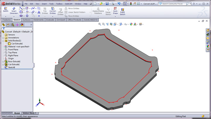This screenshot has width=211, height=119.
Task: Open the DisplayManager tab icon
Action: [22, 25]
